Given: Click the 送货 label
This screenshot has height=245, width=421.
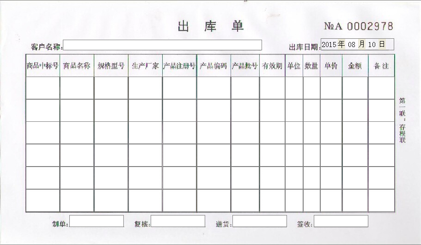Looking at the screenshot, I should [x=223, y=224].
